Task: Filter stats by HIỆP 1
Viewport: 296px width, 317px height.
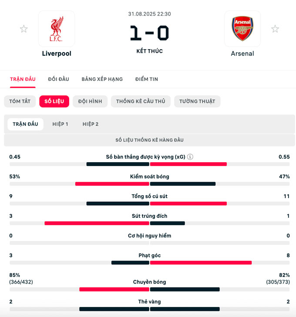Action: [x=61, y=124]
